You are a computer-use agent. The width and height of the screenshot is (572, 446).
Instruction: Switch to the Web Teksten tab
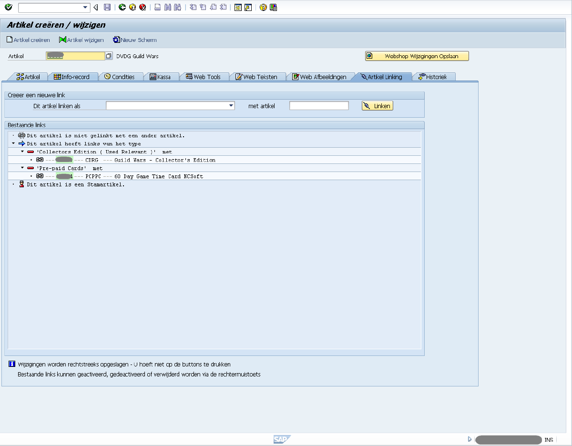pyautogui.click(x=260, y=77)
